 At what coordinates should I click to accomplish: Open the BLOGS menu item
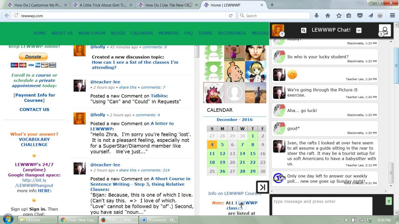(x=118, y=33)
